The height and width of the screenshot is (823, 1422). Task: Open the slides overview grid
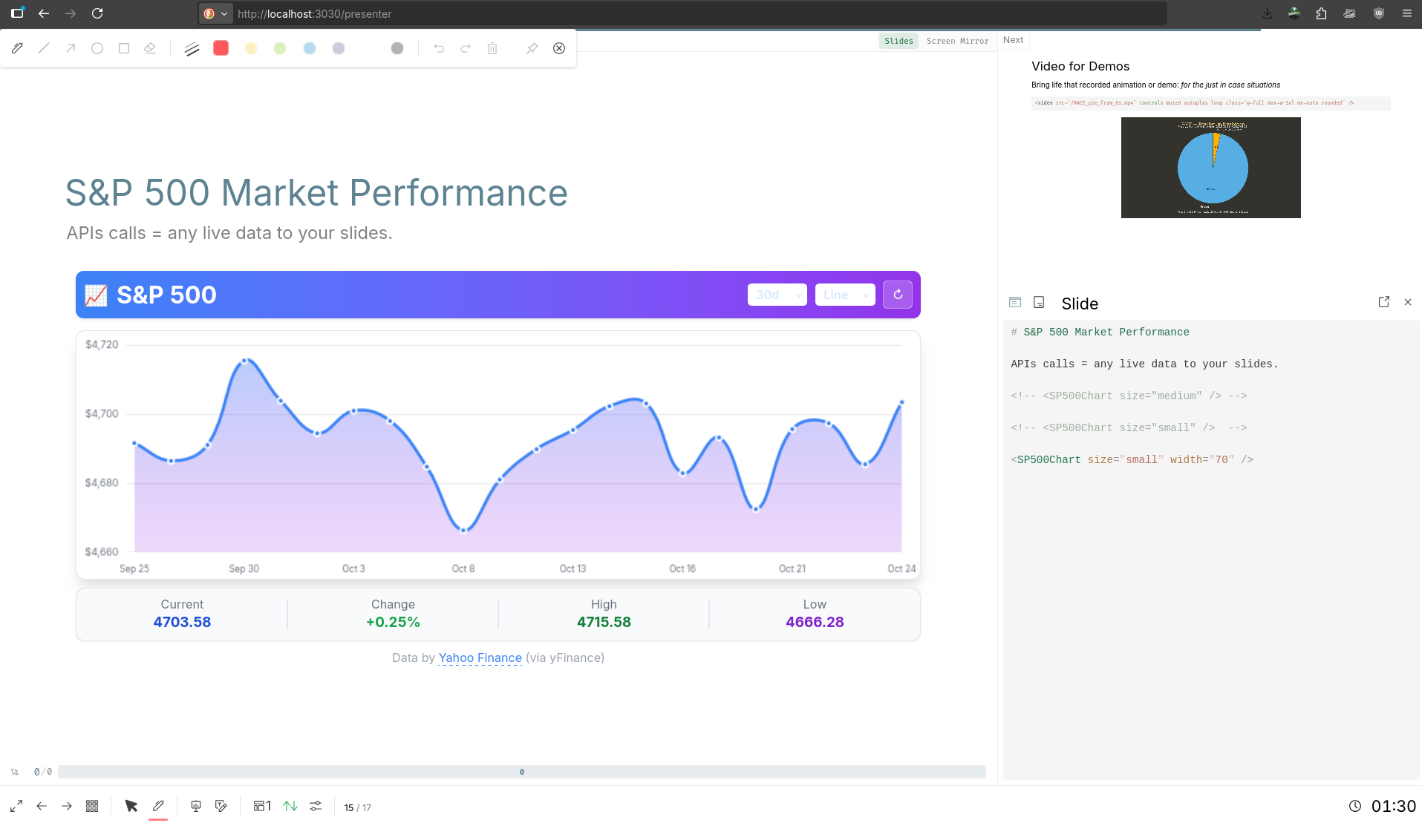click(92, 806)
